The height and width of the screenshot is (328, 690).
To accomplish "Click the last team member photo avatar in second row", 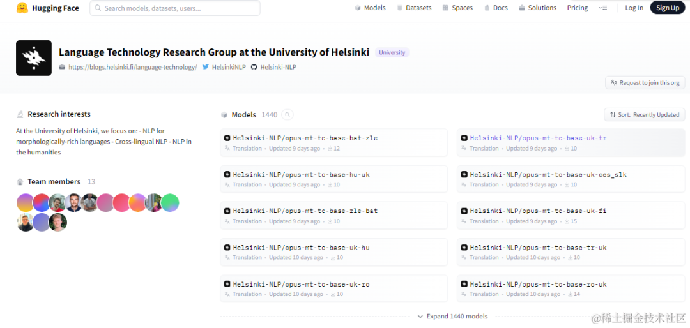I will pyautogui.click(x=57, y=223).
